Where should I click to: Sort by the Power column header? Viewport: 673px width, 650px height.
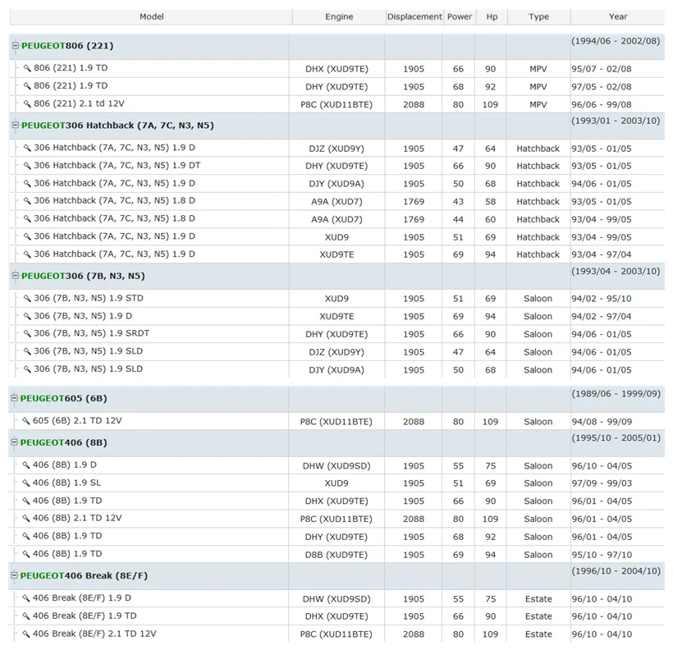click(460, 16)
